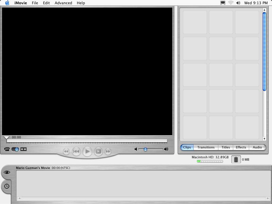Image resolution: width=272 pixels, height=204 pixels.
Task: Open the Help menu
Action: 81,3
